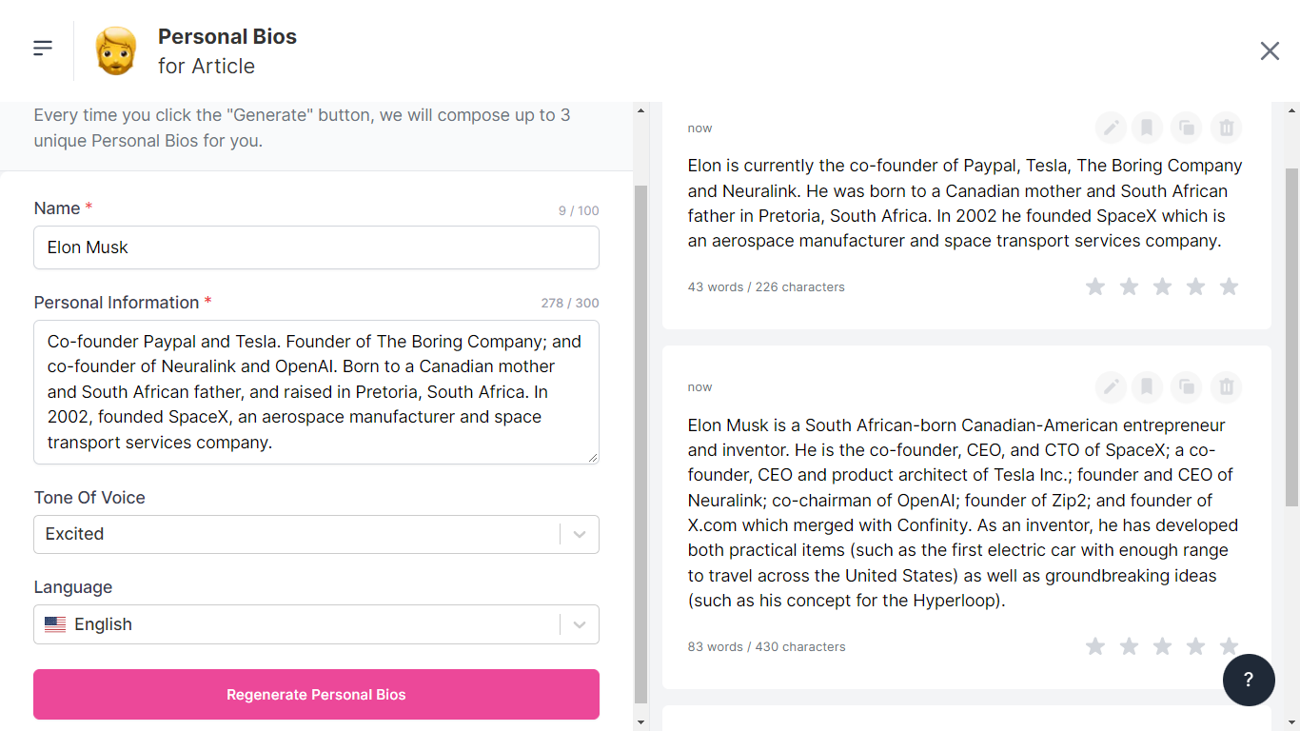The width and height of the screenshot is (1300, 731).
Task: Open the hamburger menu icon
Action: point(43,49)
